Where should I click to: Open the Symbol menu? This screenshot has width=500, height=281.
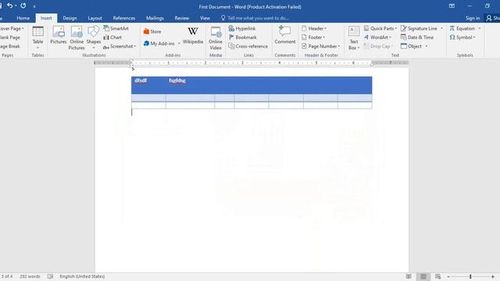coord(462,37)
